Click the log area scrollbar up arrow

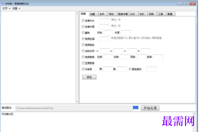coord(194,114)
